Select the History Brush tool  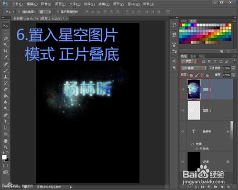[x=6, y=83]
